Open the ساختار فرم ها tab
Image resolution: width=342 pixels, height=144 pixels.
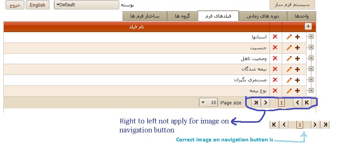[x=145, y=16]
